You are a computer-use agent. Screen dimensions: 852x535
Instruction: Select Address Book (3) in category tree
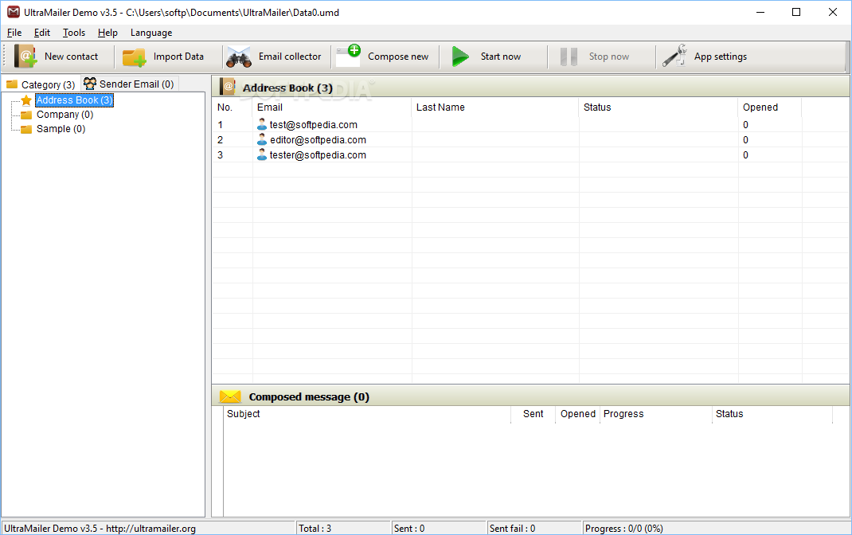[74, 100]
